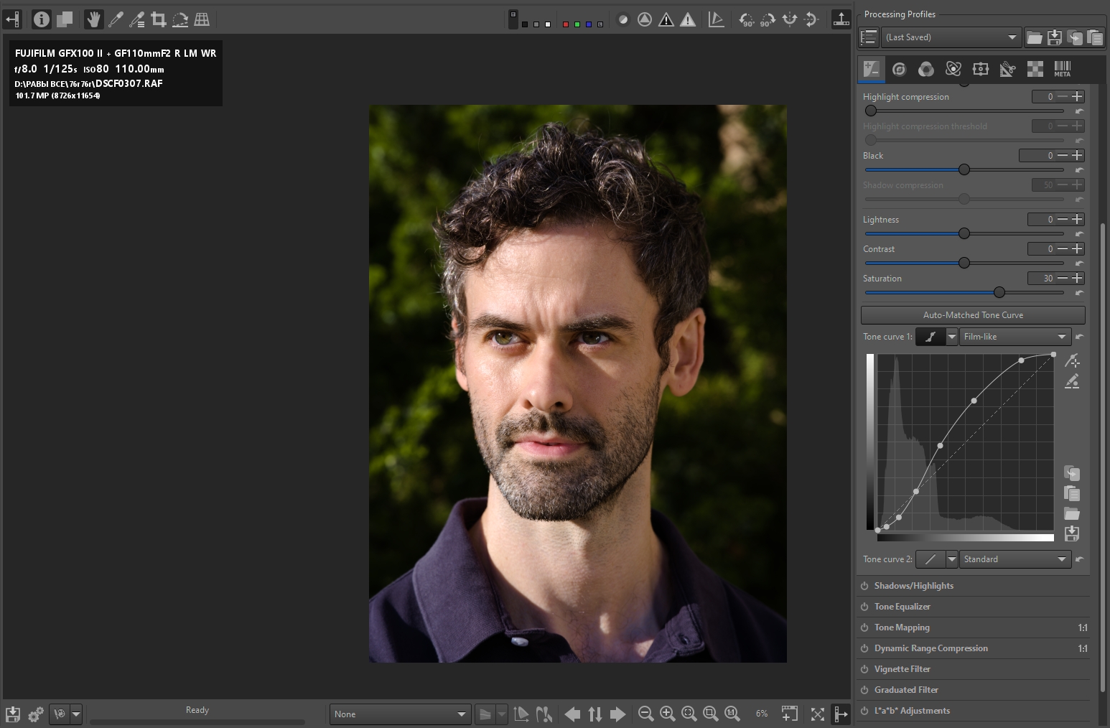
Task: Click the zoom in magnifier icon
Action: coord(667,714)
